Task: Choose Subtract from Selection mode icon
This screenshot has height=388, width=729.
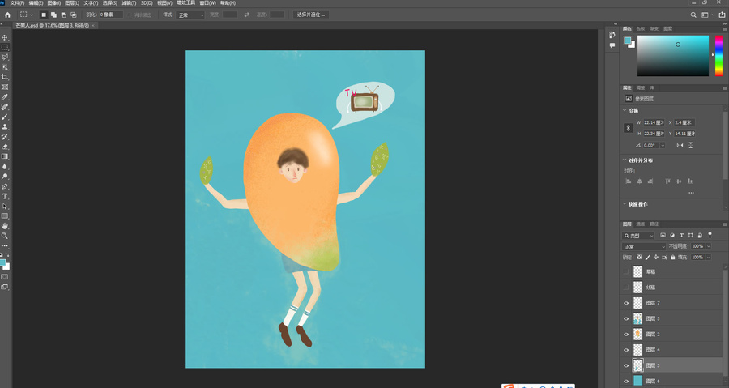Action: [x=63, y=15]
